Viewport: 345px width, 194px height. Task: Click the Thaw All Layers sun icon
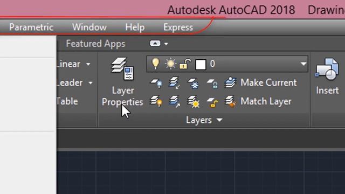pos(194,101)
